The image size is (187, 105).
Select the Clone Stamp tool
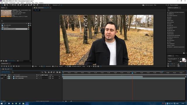[29, 5]
